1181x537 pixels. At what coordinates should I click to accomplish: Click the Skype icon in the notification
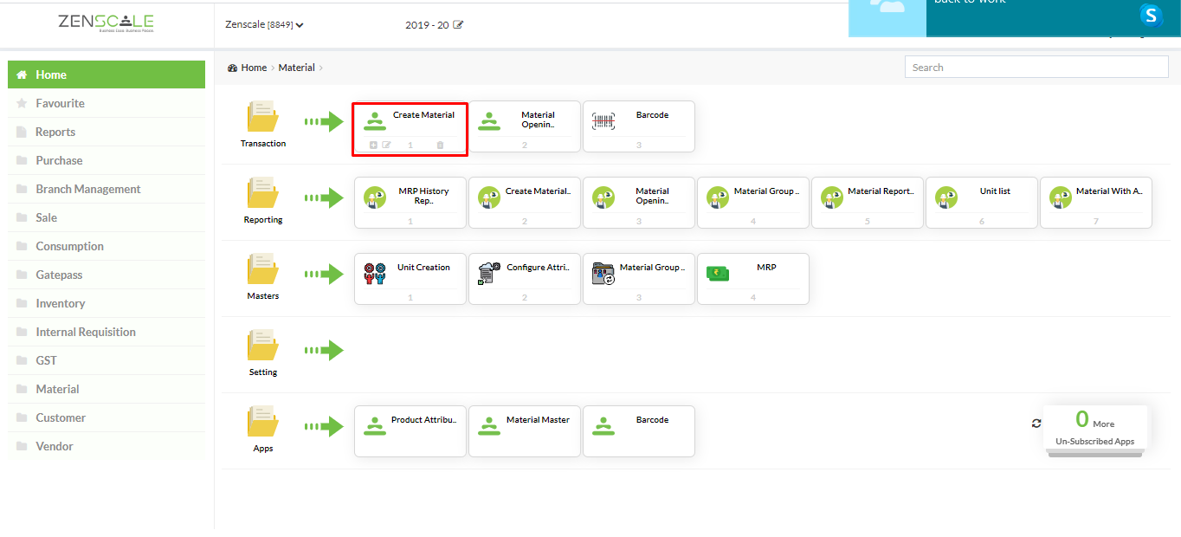[x=1151, y=15]
